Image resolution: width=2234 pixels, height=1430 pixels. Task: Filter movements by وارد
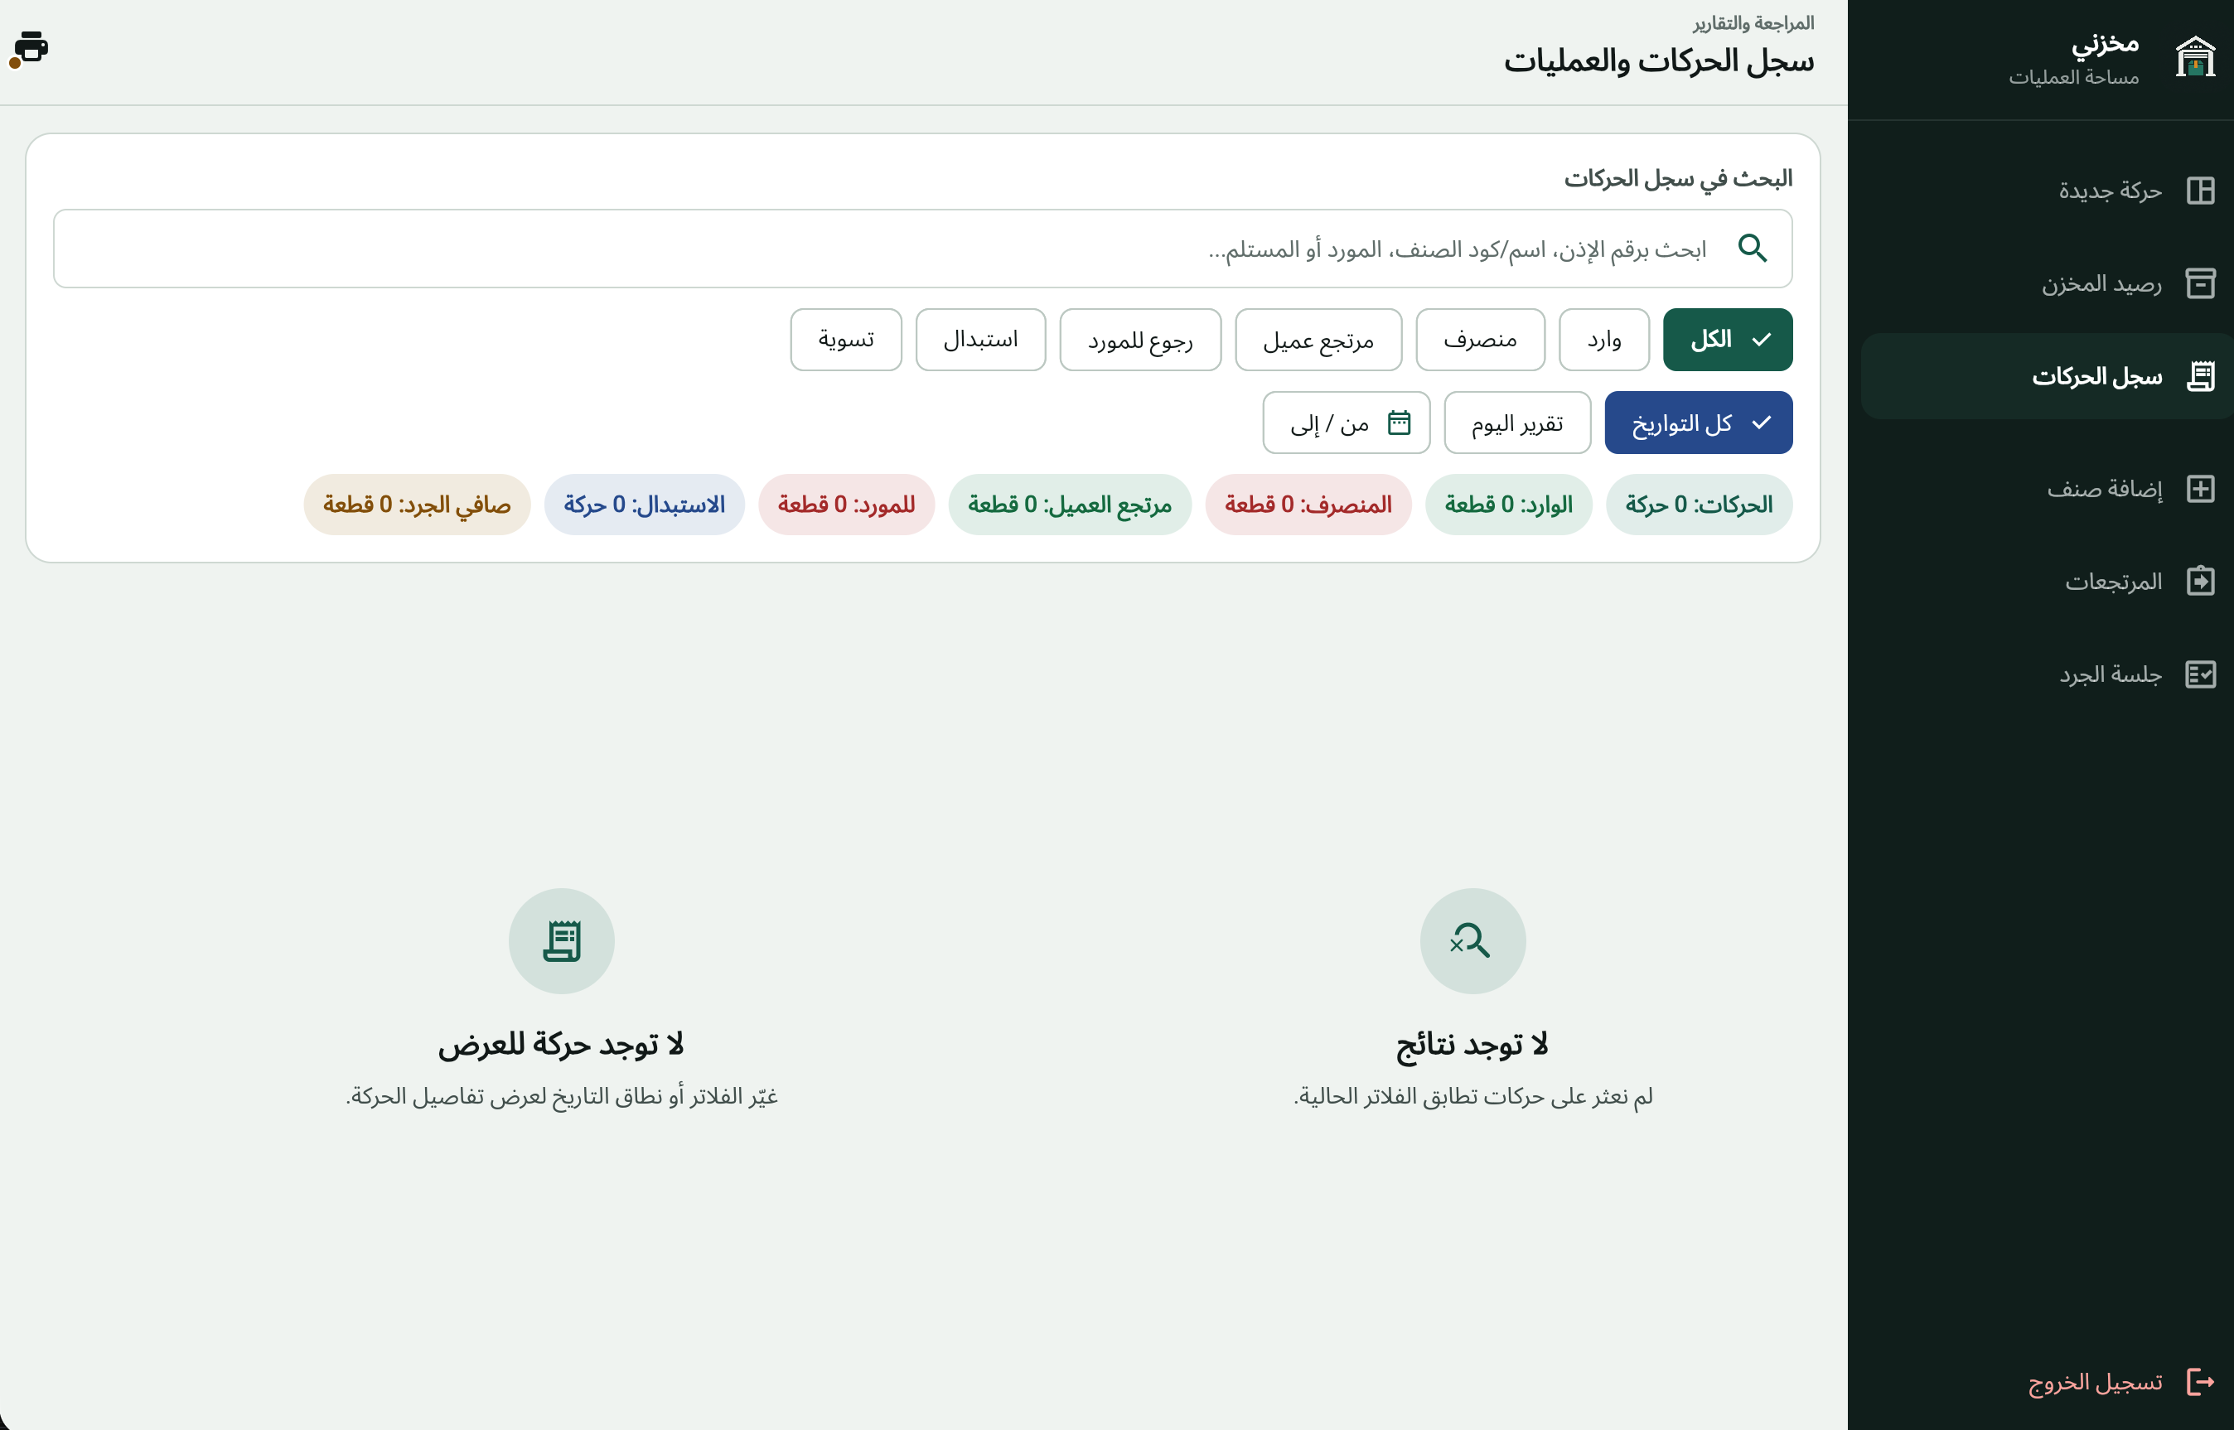[x=1603, y=340]
